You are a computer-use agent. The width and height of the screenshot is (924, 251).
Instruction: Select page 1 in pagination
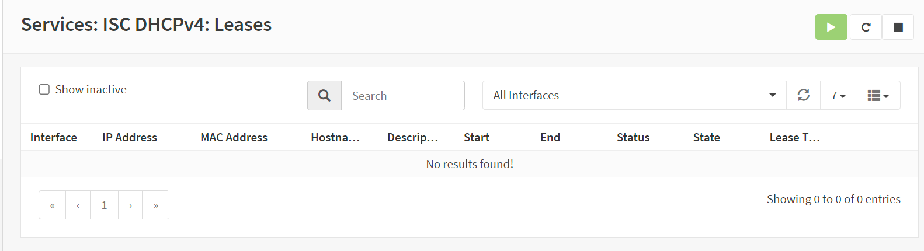104,205
